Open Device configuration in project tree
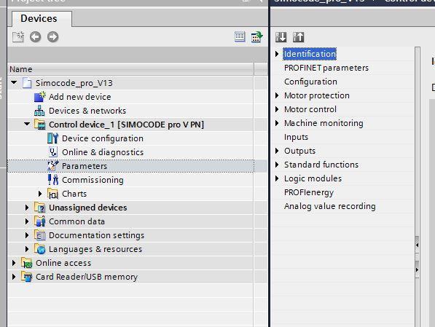Screen dimensions: 435x327 [103, 138]
